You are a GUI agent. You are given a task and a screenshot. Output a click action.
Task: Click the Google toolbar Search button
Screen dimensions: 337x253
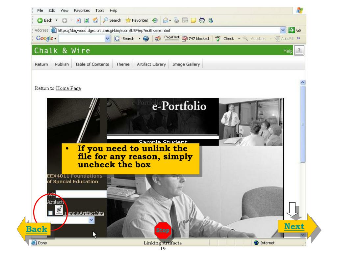pos(125,39)
